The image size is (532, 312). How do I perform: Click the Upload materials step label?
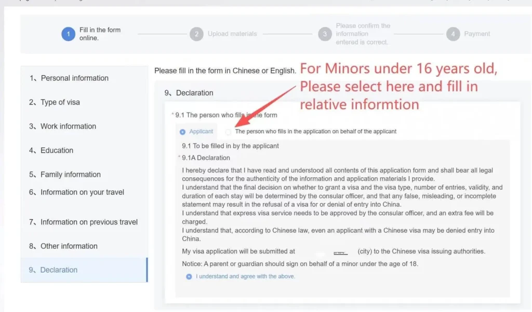coord(232,34)
